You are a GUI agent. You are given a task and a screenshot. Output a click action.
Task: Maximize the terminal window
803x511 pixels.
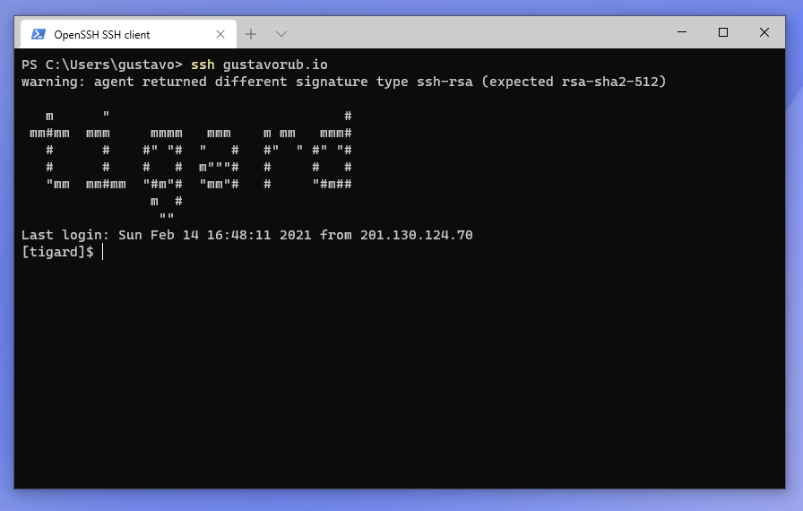(723, 32)
